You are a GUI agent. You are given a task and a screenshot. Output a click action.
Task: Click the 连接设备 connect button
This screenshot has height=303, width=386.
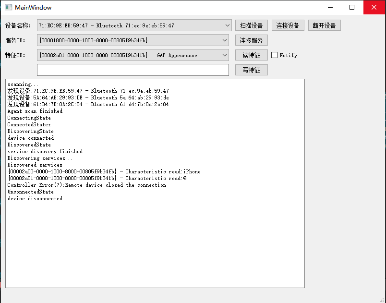click(288, 25)
